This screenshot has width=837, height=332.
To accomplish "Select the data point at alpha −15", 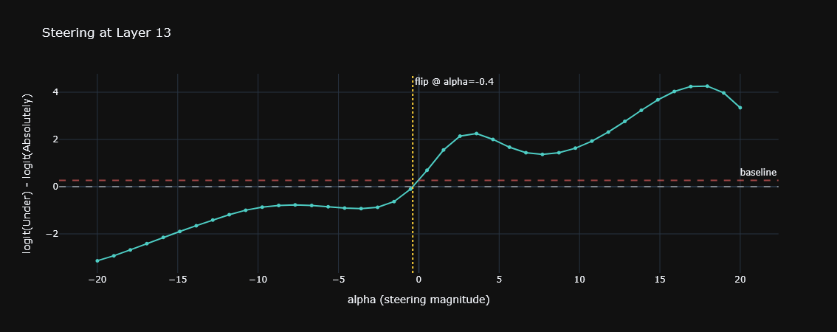I will (179, 232).
